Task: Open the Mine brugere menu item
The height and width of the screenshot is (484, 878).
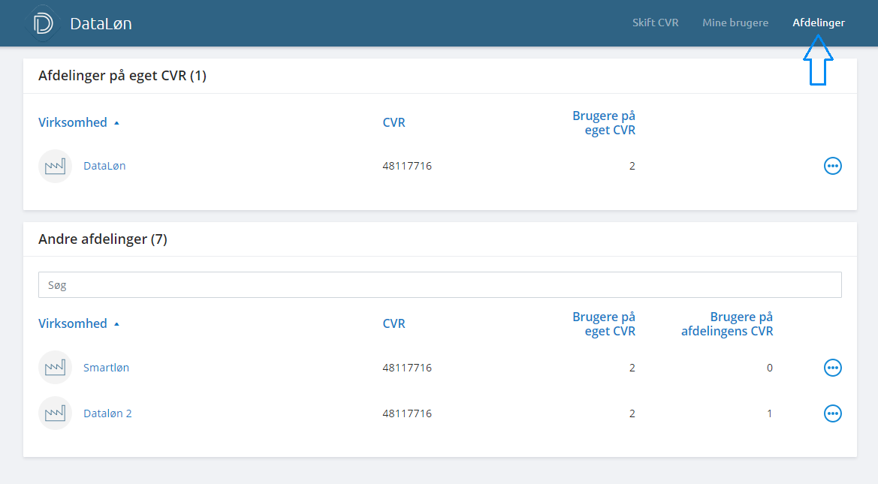Action: coord(735,23)
